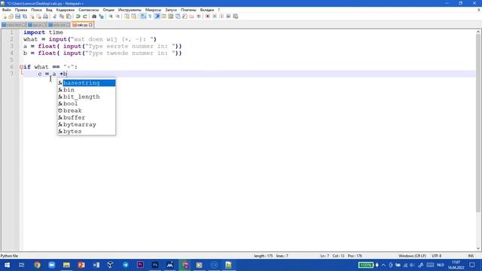The width and height of the screenshot is (482, 271).
Task: Click the Undo toolbar icon
Action: pyautogui.click(x=78, y=17)
